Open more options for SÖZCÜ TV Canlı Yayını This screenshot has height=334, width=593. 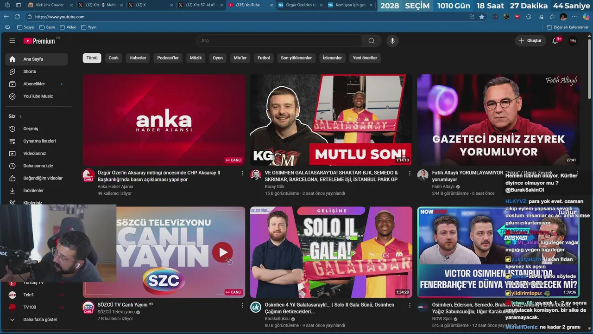click(x=242, y=305)
